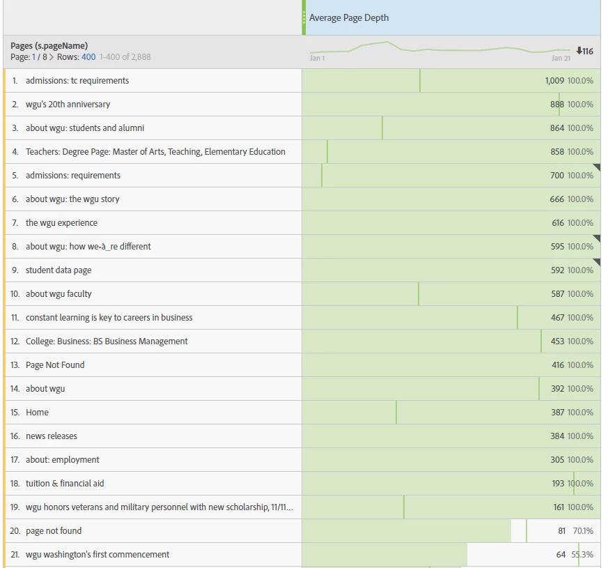Click the 1,009 value cell

pos(451,81)
